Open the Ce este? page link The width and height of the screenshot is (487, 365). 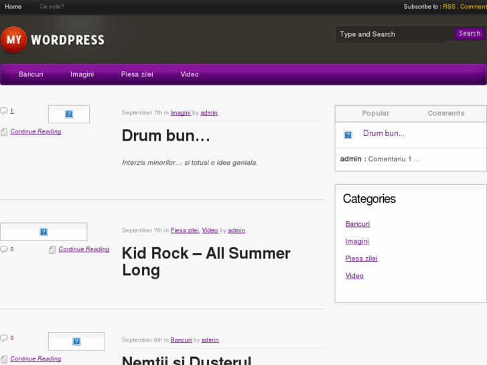52,7
